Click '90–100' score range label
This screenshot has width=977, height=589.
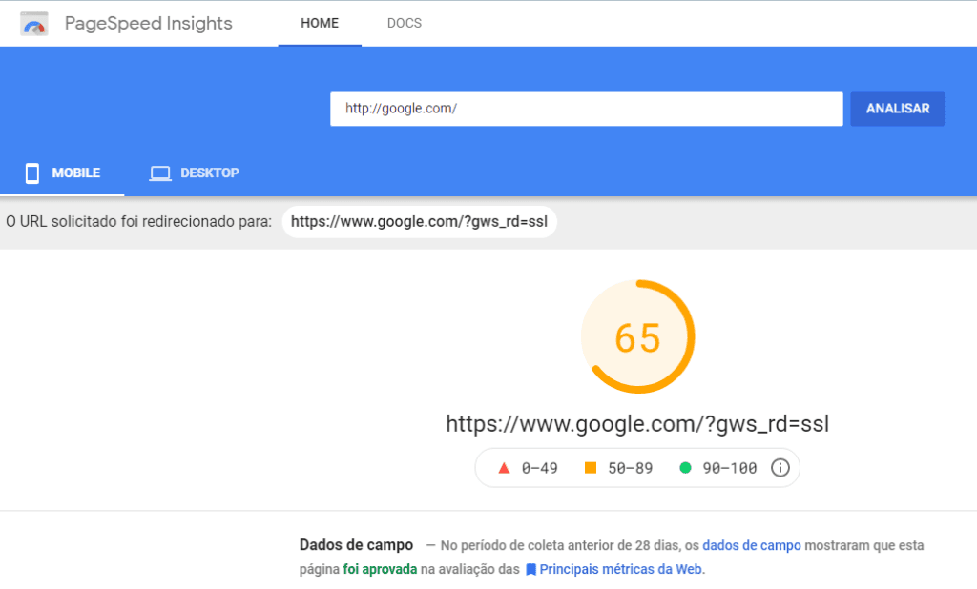(730, 468)
